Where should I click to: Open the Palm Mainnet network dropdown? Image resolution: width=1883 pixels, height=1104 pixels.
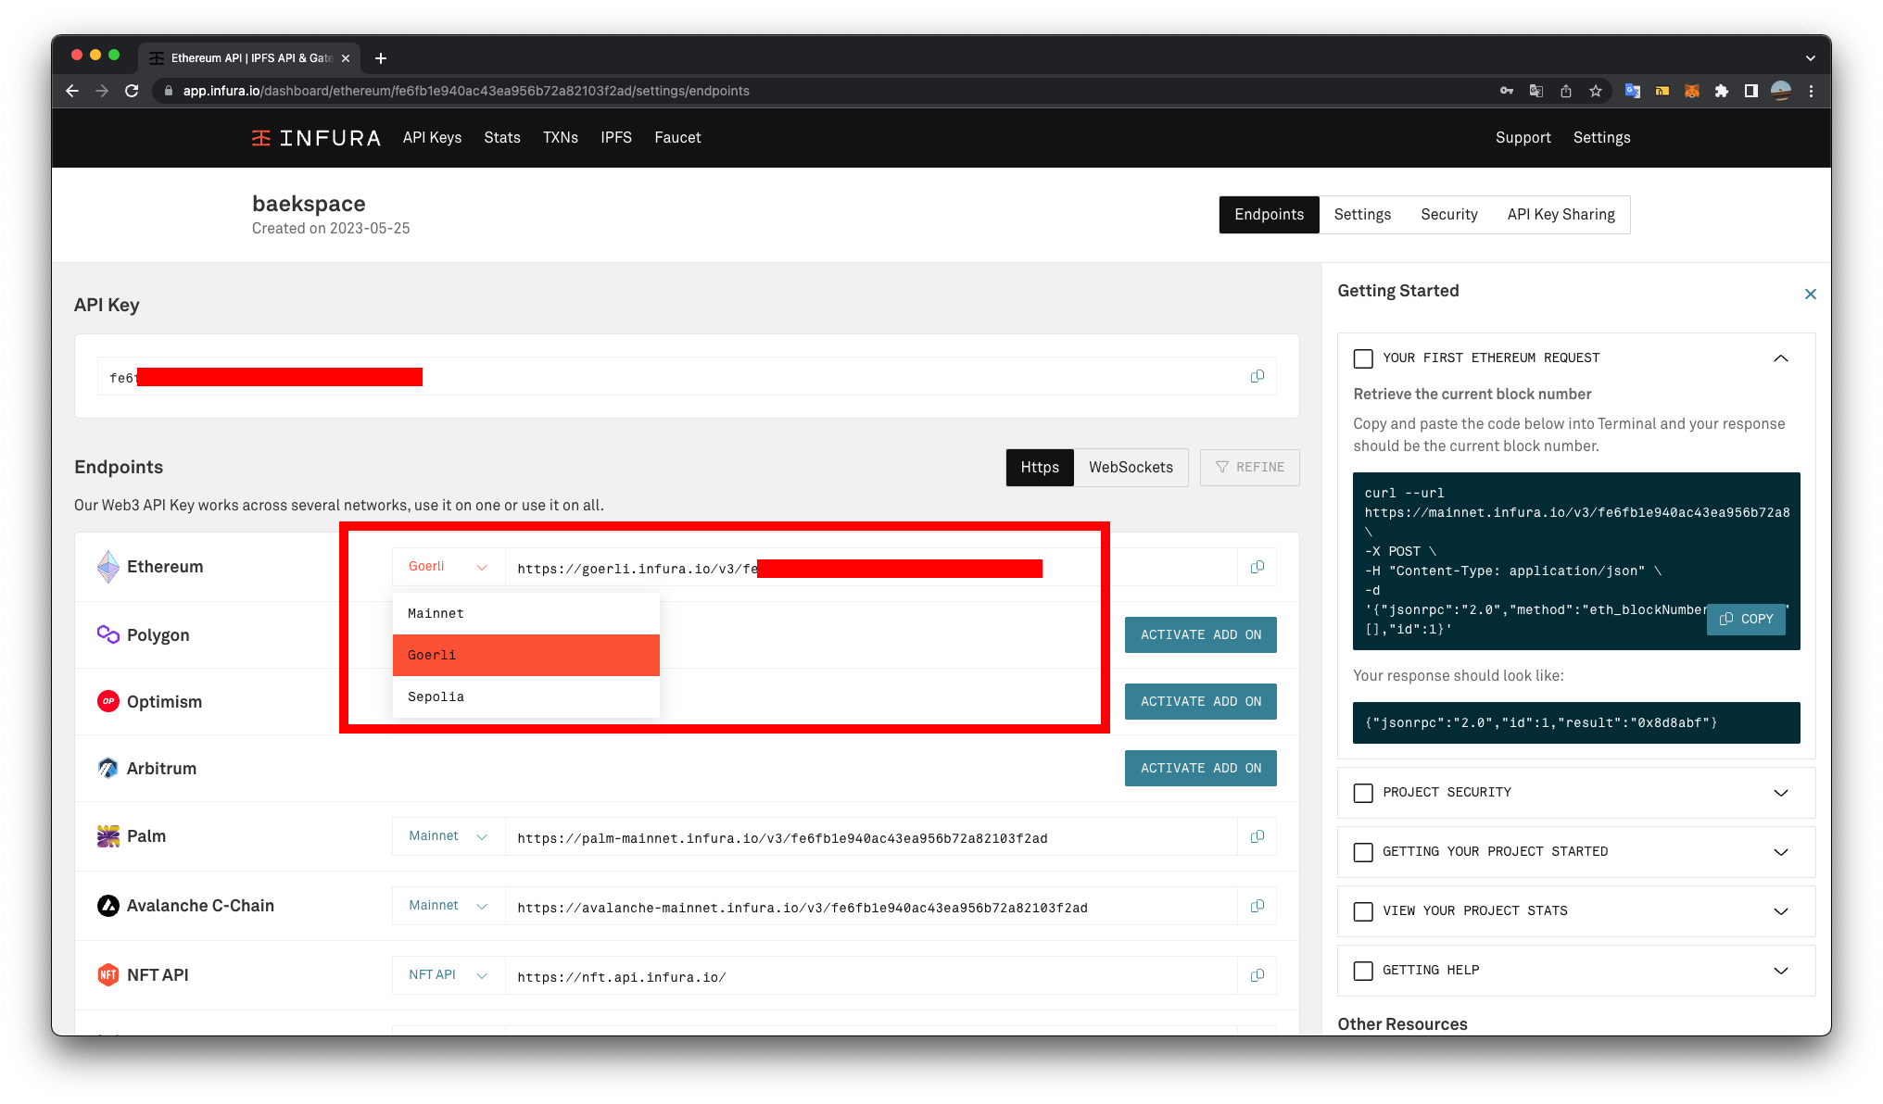(x=448, y=836)
